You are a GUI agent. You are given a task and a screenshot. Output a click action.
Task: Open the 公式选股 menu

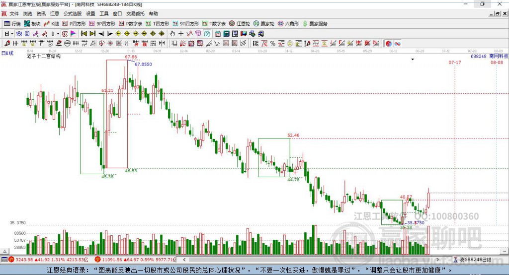click(x=73, y=13)
